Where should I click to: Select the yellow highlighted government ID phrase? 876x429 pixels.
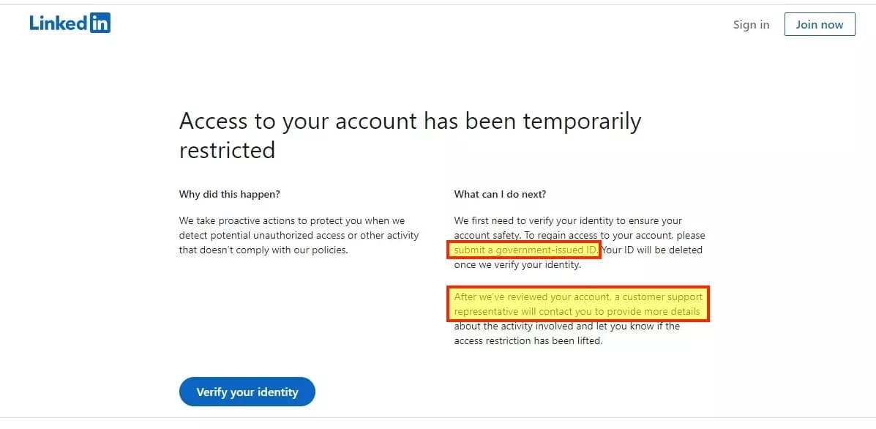coord(523,250)
